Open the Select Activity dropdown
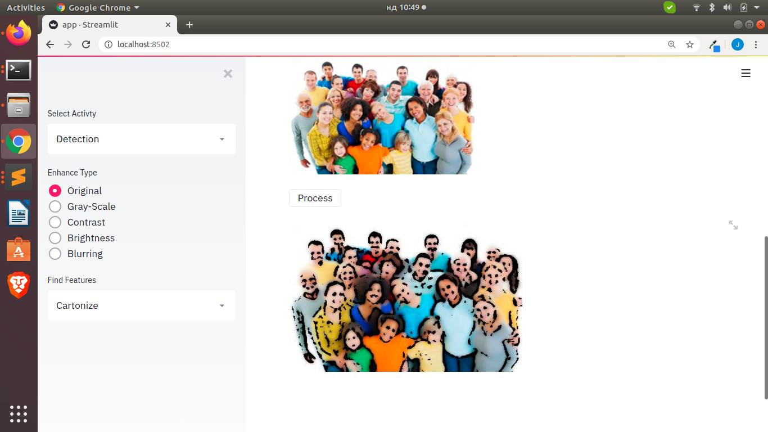The image size is (768, 432). (x=141, y=139)
